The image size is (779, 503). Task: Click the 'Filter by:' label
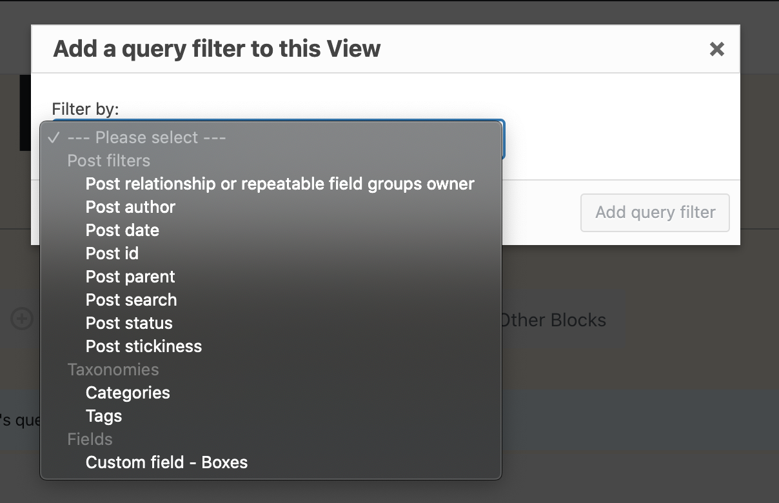(85, 109)
